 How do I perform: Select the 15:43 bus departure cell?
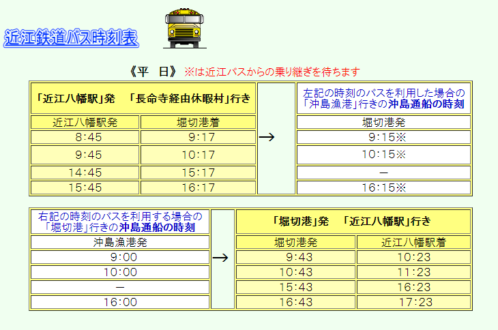click(x=295, y=287)
